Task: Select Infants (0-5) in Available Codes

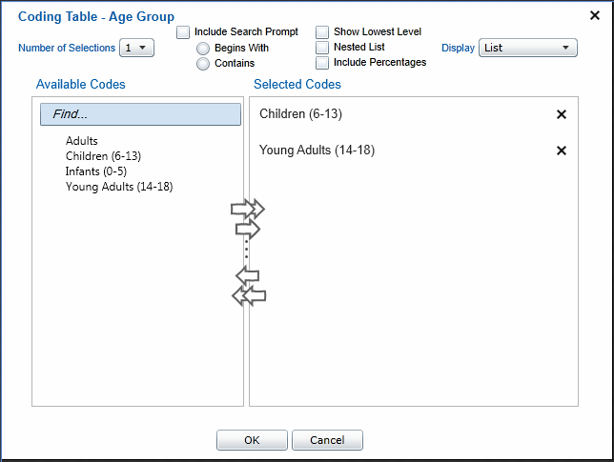Action: 96,171
